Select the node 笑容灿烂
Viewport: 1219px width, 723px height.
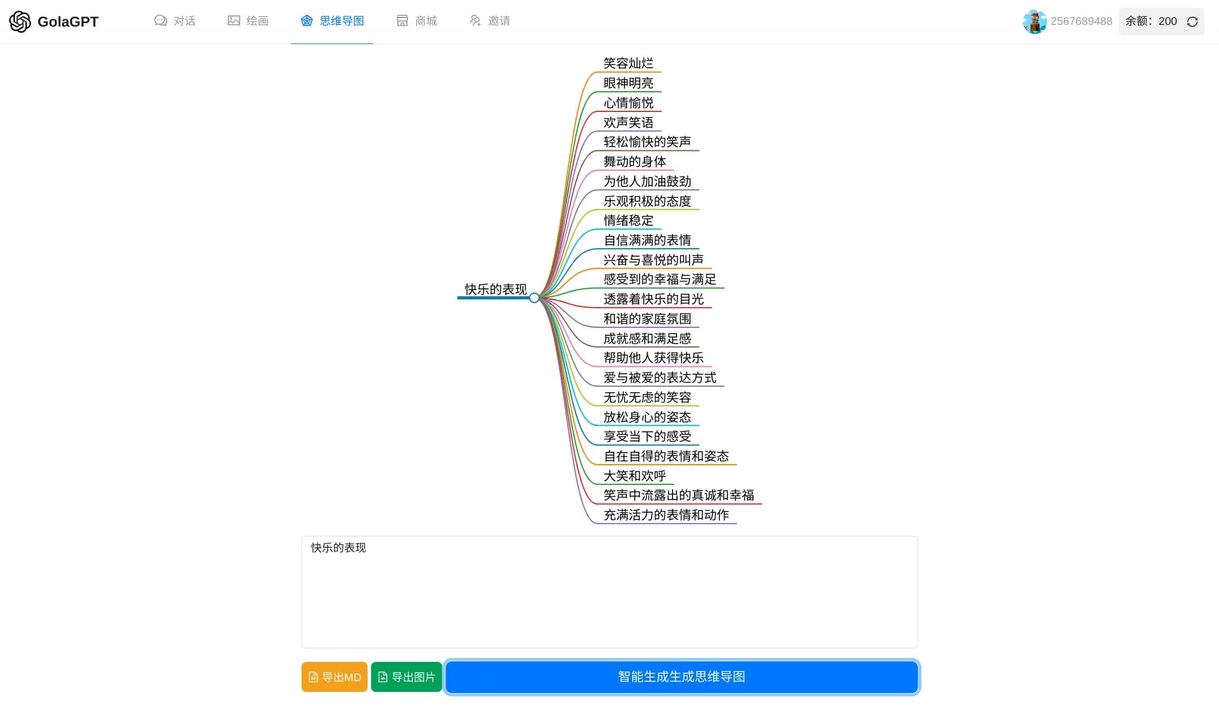628,63
